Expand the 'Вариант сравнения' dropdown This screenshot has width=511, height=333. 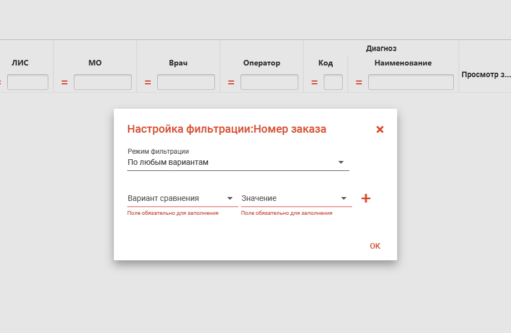(x=183, y=198)
